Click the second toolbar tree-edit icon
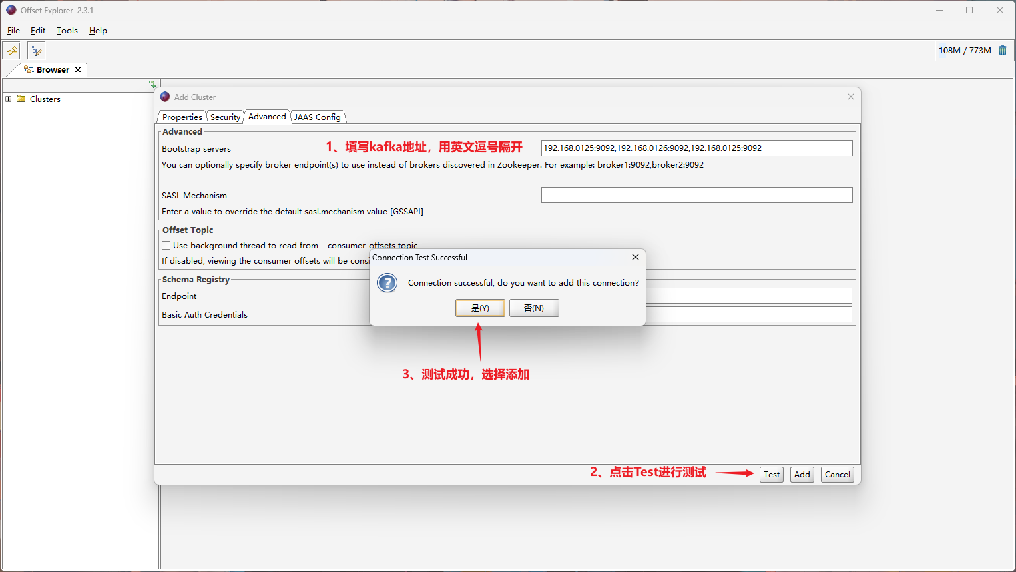The height and width of the screenshot is (572, 1016). (36, 51)
